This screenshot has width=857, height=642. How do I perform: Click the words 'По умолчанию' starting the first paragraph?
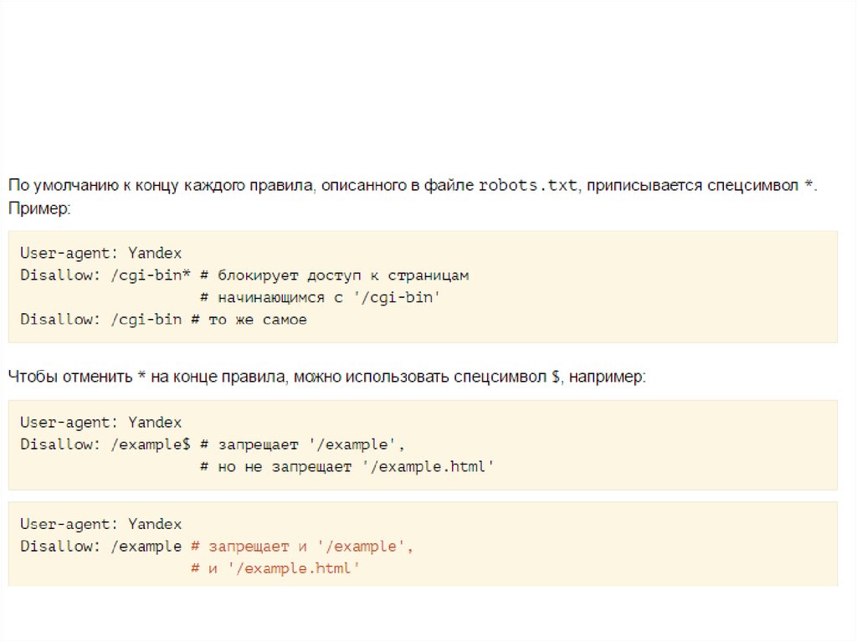pyautogui.click(x=57, y=186)
